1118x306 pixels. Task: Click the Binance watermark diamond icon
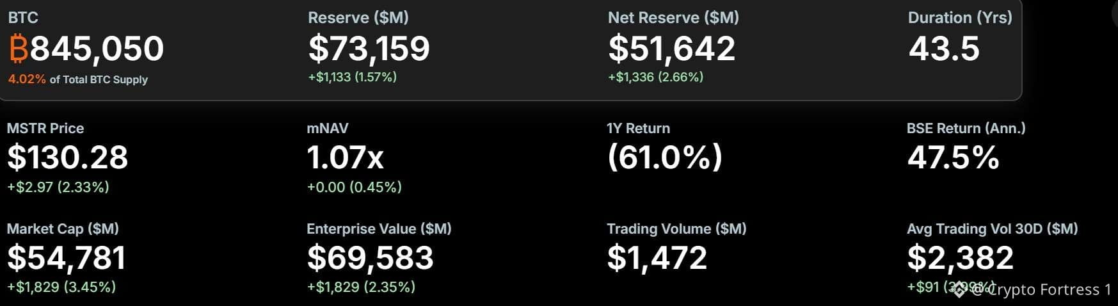[x=959, y=290]
